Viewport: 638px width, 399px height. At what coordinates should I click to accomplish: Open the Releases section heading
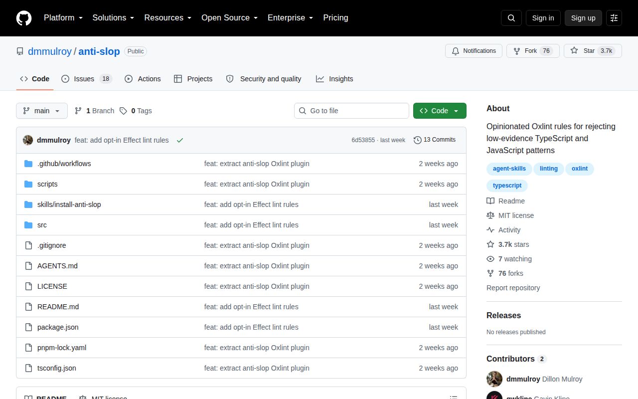pos(503,315)
